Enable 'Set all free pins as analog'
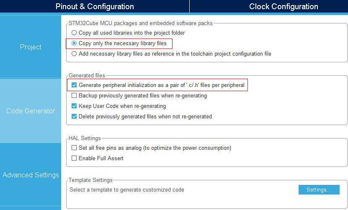Screen dimensions: 348x210 coord(74,148)
